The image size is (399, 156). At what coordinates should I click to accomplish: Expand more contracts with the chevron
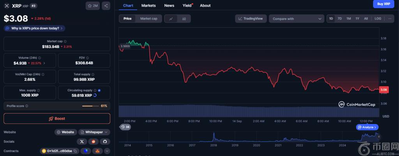click(107, 151)
